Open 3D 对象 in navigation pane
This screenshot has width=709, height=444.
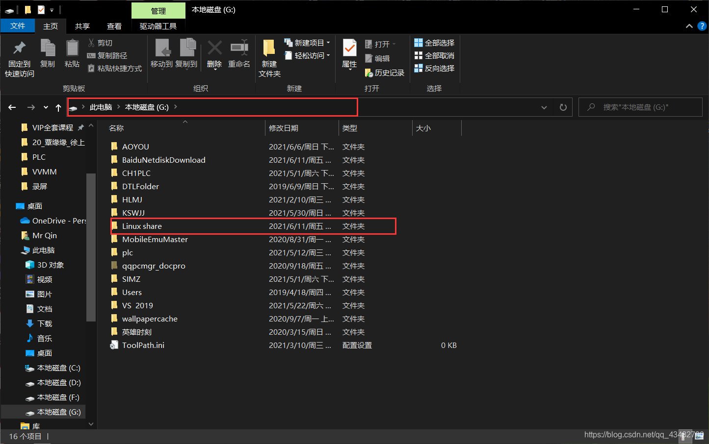[x=44, y=265]
